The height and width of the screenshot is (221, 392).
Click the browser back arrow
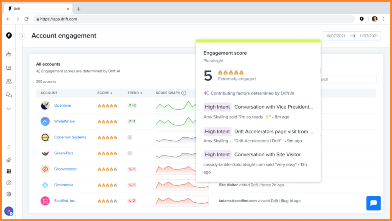(8, 19)
